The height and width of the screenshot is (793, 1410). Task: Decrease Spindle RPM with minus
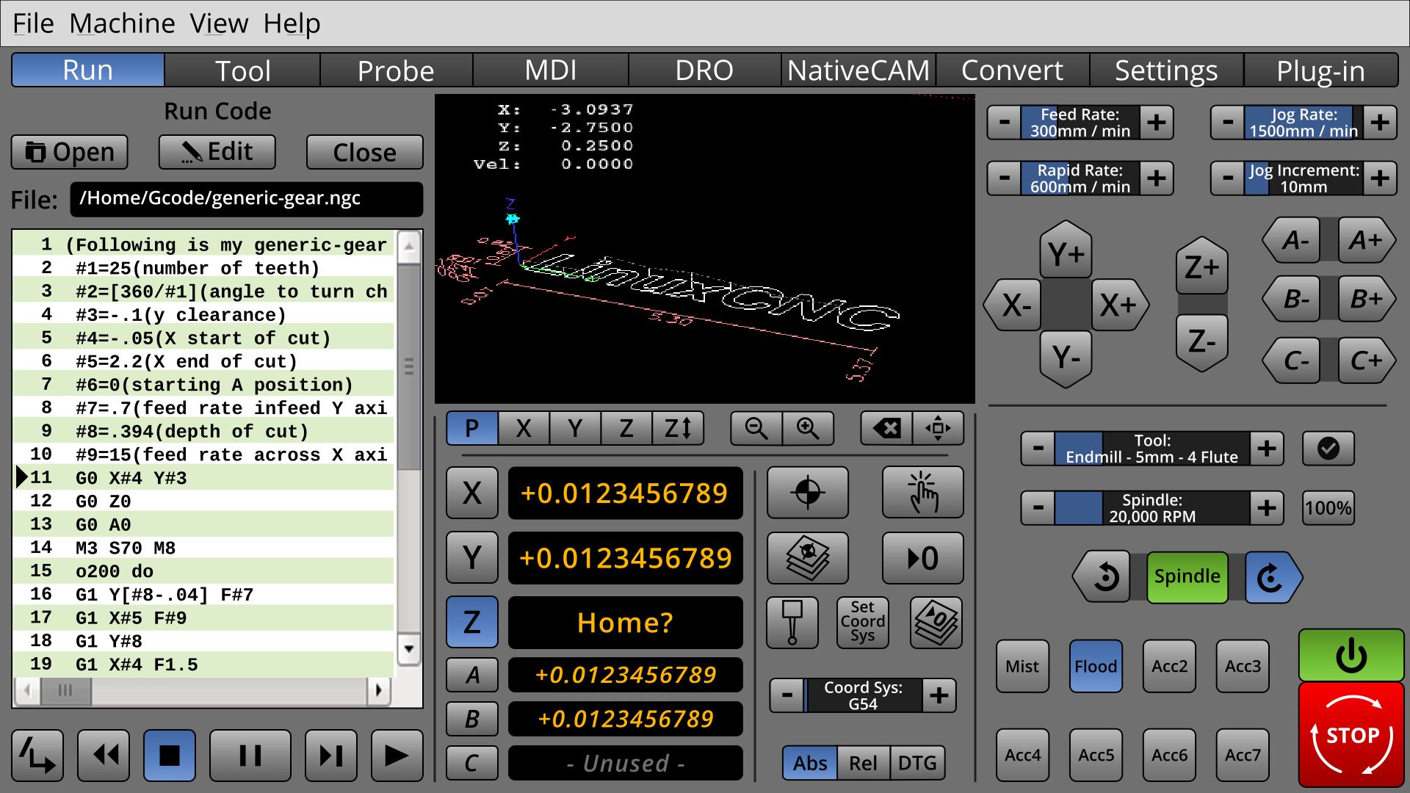pos(1038,507)
